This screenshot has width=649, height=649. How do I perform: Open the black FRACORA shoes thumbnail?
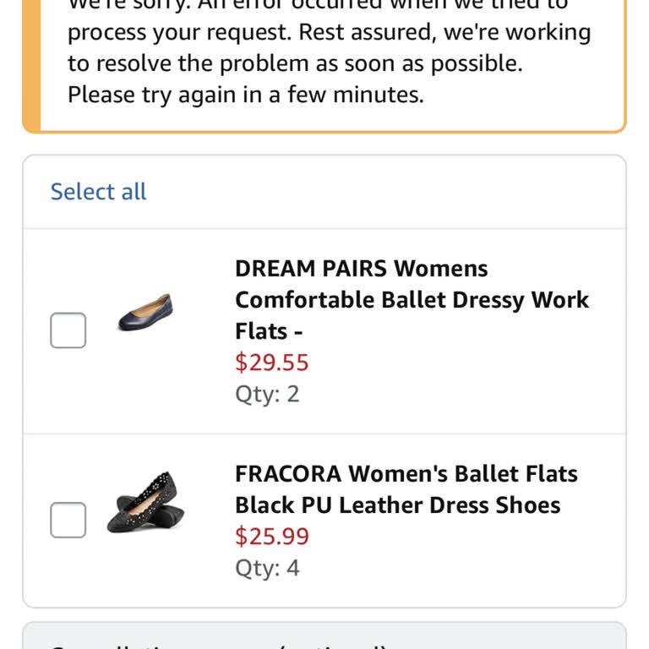pyautogui.click(x=145, y=503)
